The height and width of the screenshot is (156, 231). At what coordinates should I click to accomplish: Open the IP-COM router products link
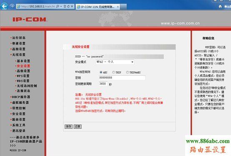click(x=26, y=141)
